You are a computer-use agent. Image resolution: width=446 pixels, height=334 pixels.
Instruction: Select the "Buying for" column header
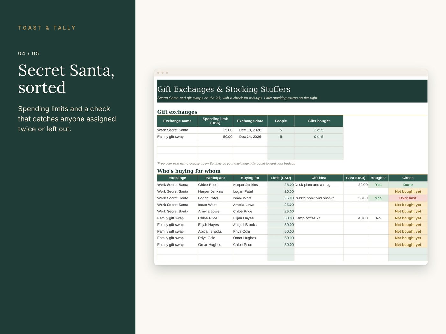pos(250,178)
